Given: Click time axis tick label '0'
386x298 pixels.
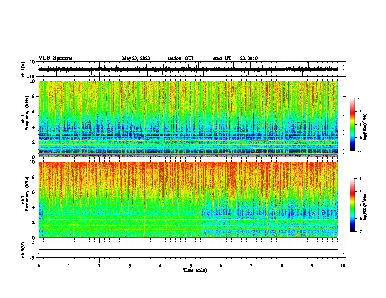Looking at the screenshot, I should [x=39, y=266].
